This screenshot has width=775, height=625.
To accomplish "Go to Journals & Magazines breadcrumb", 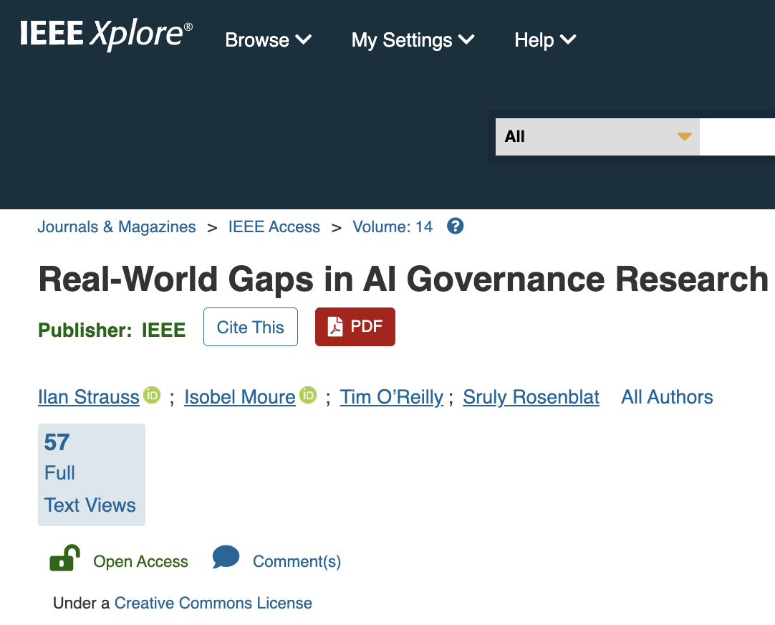I will click(117, 227).
